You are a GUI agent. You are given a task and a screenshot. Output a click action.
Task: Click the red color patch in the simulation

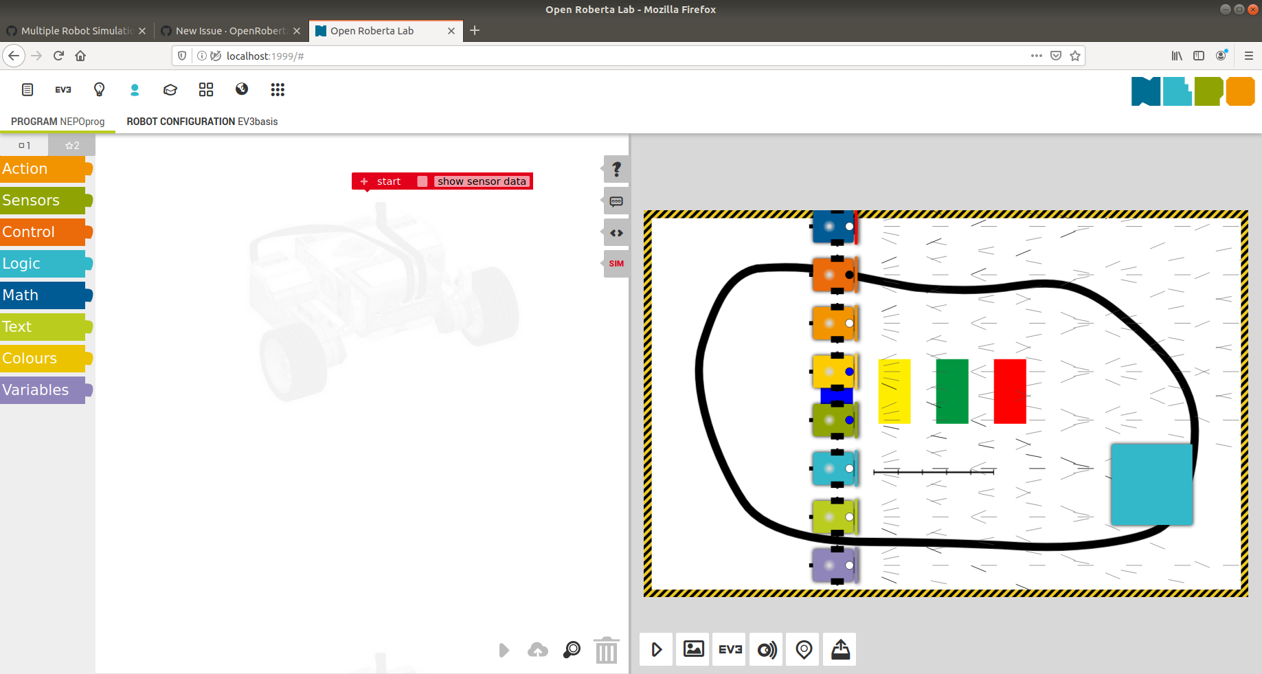tap(1009, 390)
